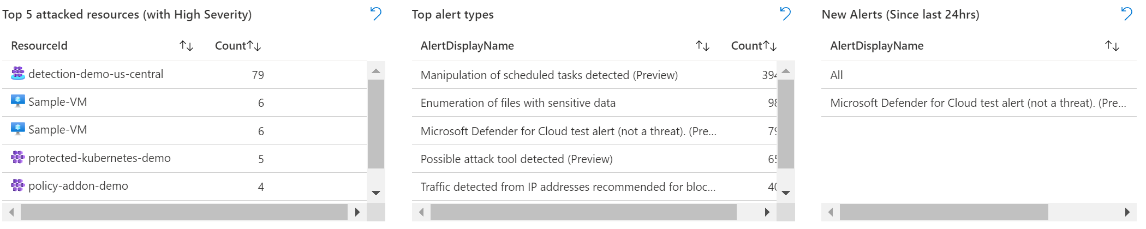
Task: Click the first Sample-VM machine icon
Action: click(x=18, y=101)
